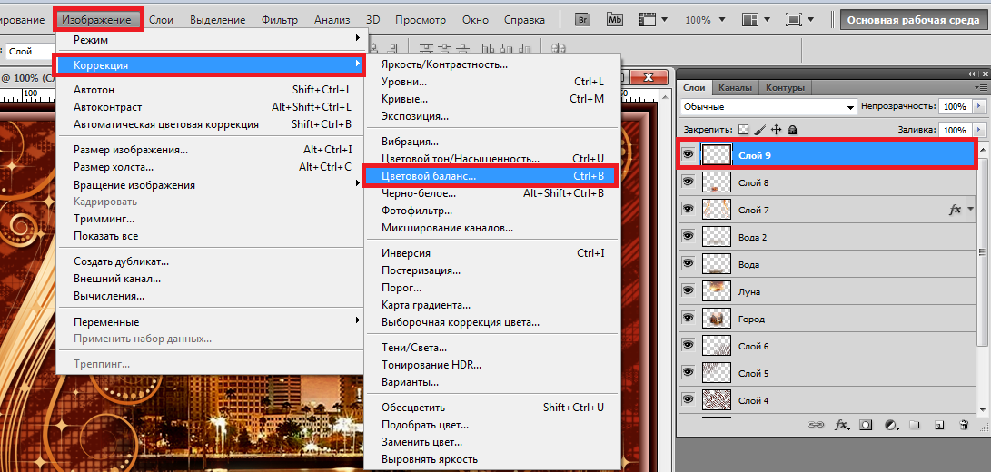Delete layer using the trash icon
Image resolution: width=991 pixels, height=472 pixels.
click(964, 425)
